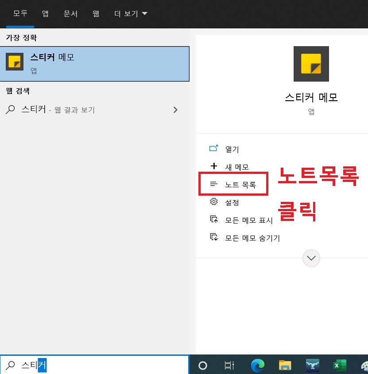Click the 스티커 메모 title in preview panel

click(x=311, y=97)
